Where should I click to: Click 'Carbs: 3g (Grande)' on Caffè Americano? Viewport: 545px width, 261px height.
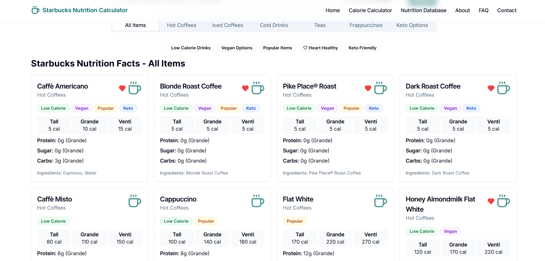pyautogui.click(x=60, y=161)
